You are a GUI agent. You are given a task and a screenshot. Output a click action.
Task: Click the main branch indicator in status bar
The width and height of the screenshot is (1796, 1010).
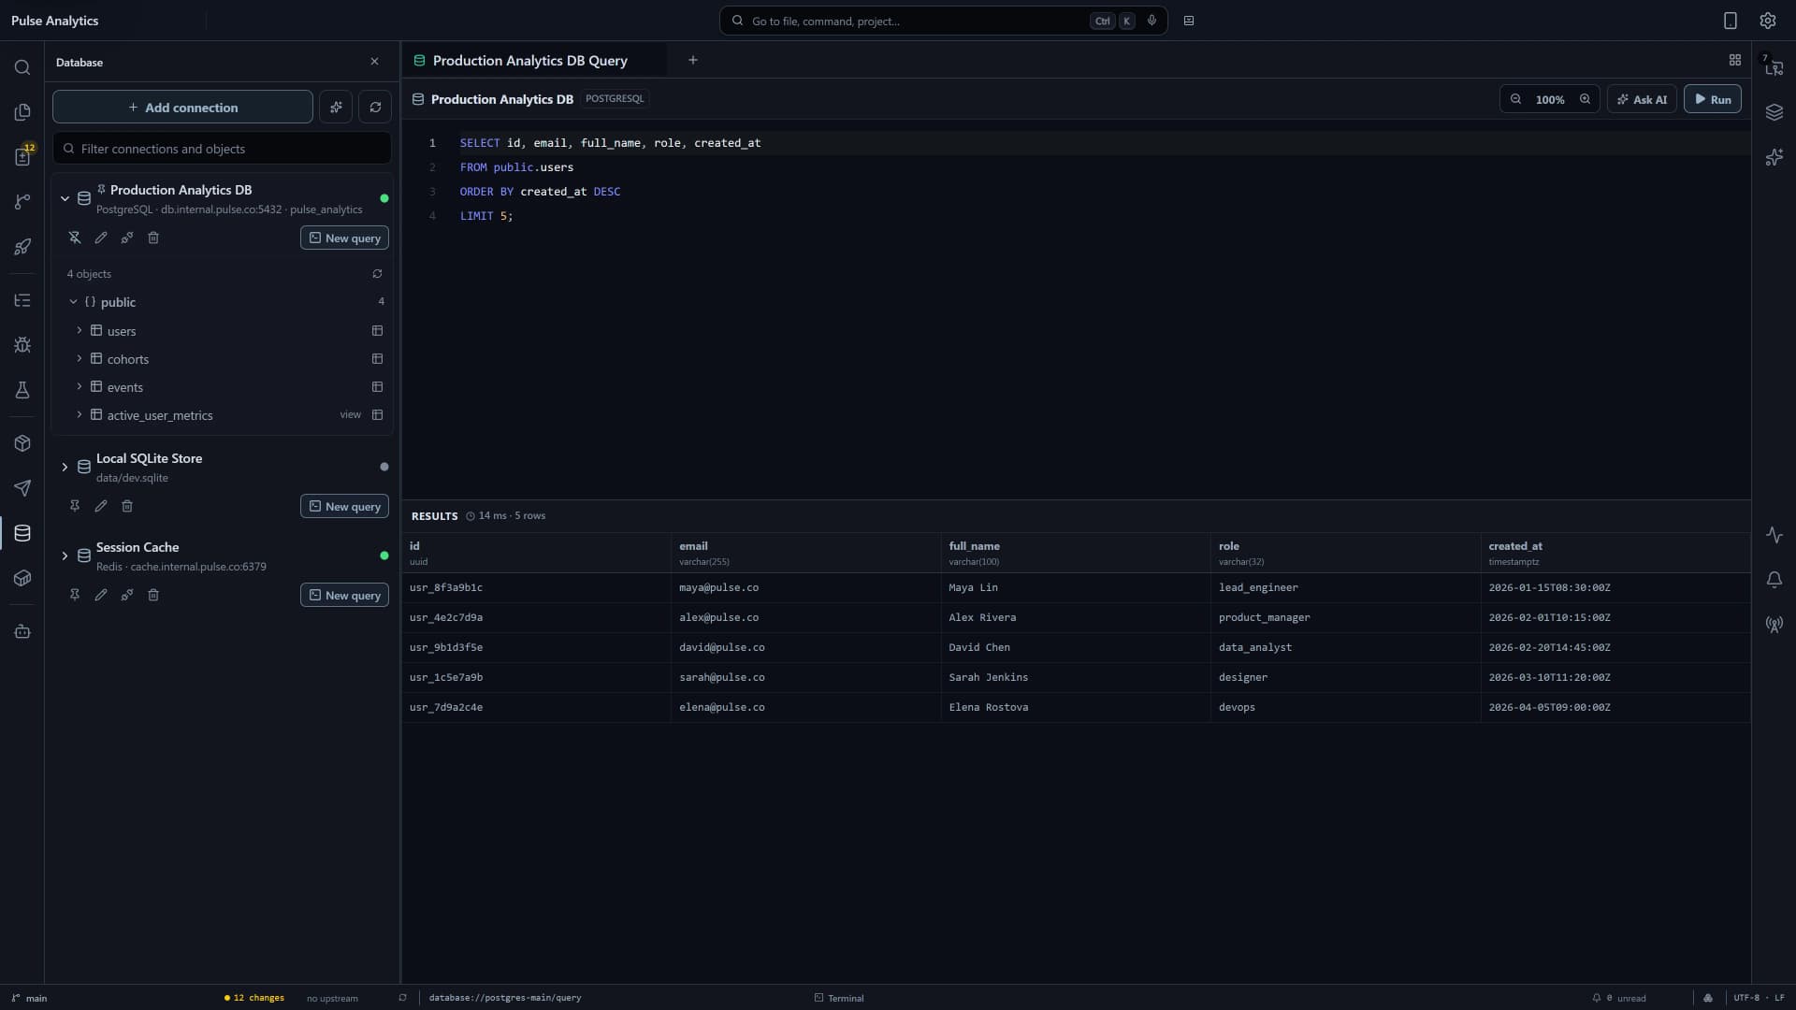click(29, 998)
